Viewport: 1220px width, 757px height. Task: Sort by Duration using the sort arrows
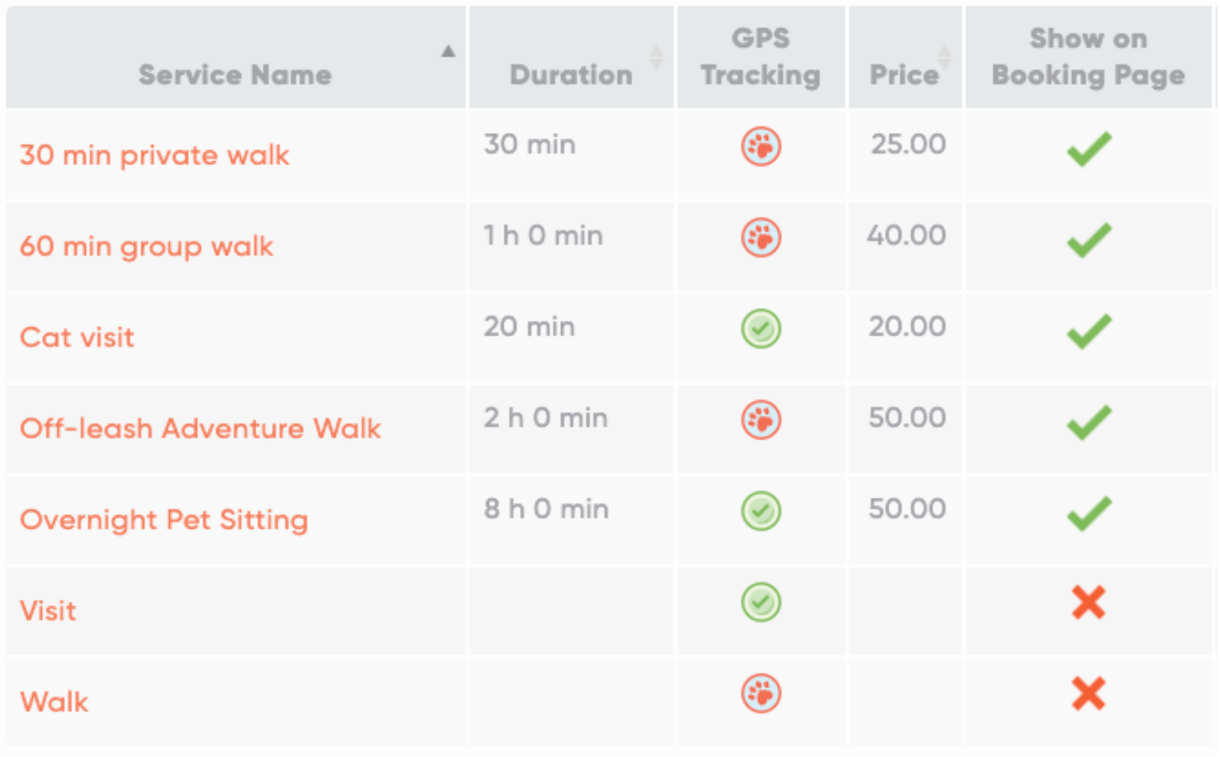[656, 58]
